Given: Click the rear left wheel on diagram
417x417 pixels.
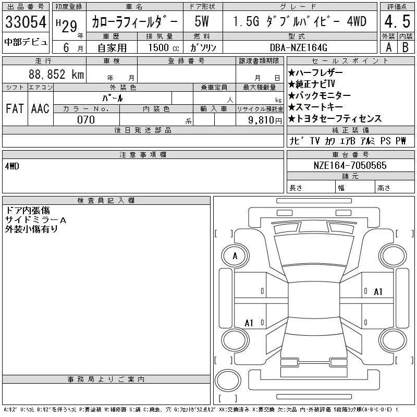Looking at the screenshot, I should pyautogui.click(x=235, y=340).
